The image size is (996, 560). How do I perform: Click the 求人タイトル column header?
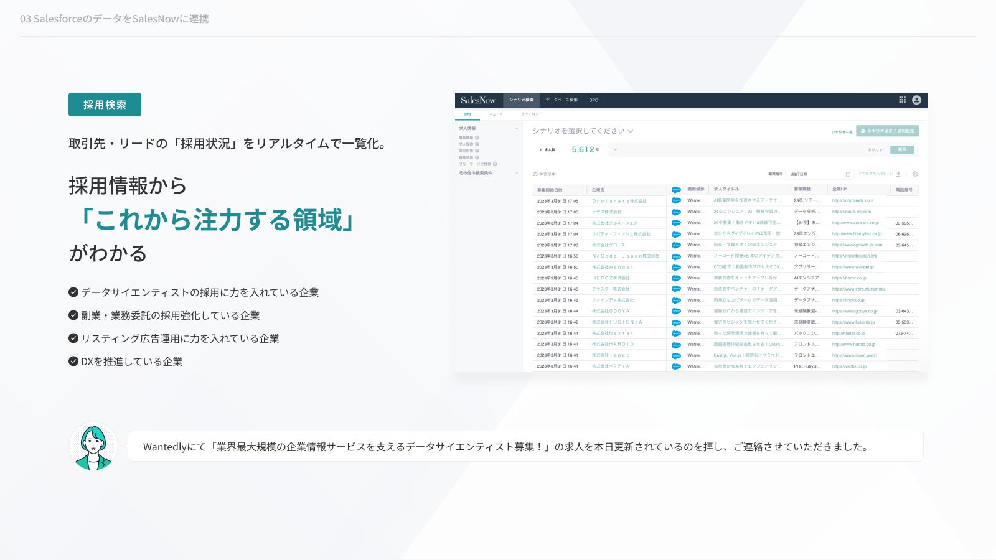coord(726,189)
